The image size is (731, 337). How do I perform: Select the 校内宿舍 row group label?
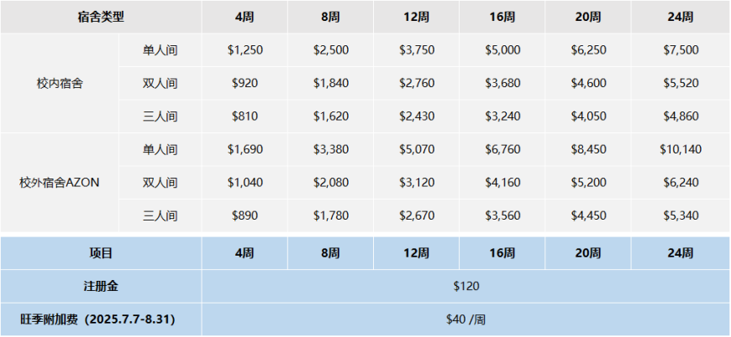click(x=60, y=83)
